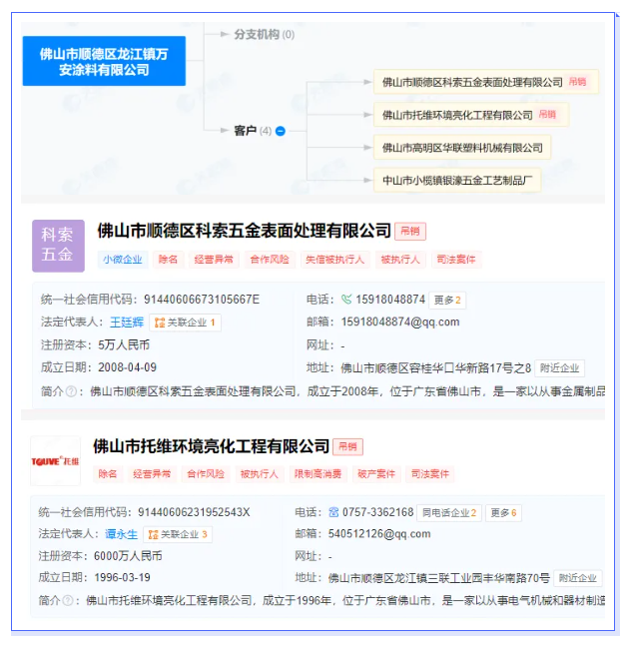Open 中山市小榄镇银濠五金工艺制品厂 customer node
This screenshot has width=630, height=648.
pyautogui.click(x=460, y=181)
